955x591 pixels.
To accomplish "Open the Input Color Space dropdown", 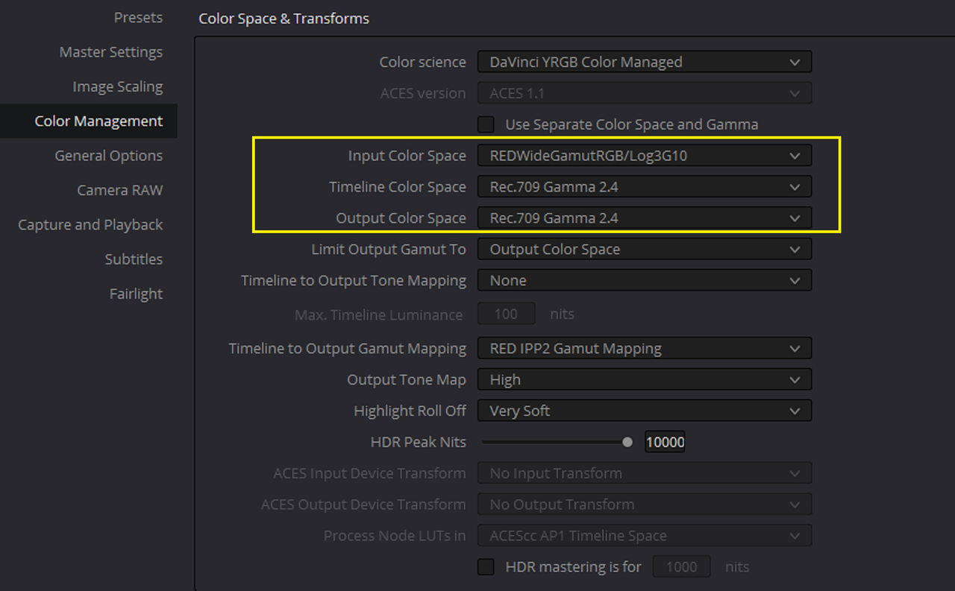I will pos(645,156).
